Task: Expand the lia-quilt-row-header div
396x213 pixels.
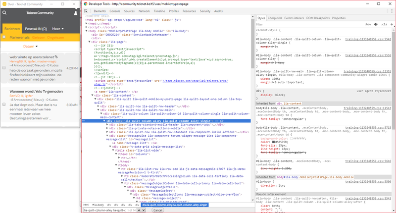Action: 98,106
